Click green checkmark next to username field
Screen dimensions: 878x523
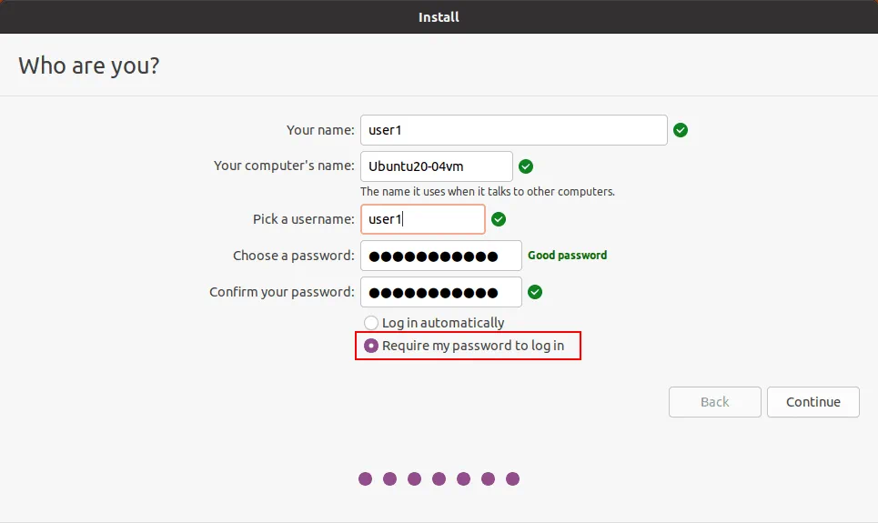pos(499,219)
